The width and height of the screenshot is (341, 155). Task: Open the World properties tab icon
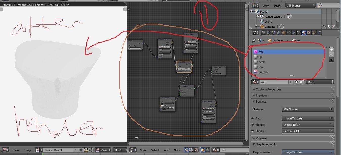279,33
